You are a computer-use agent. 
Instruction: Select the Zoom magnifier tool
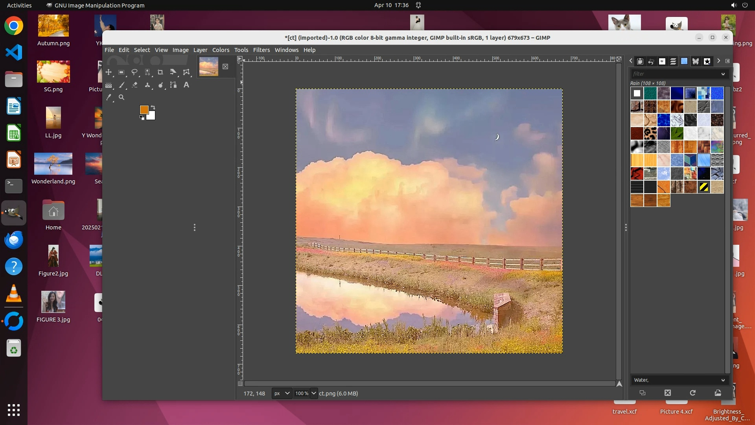click(x=122, y=97)
